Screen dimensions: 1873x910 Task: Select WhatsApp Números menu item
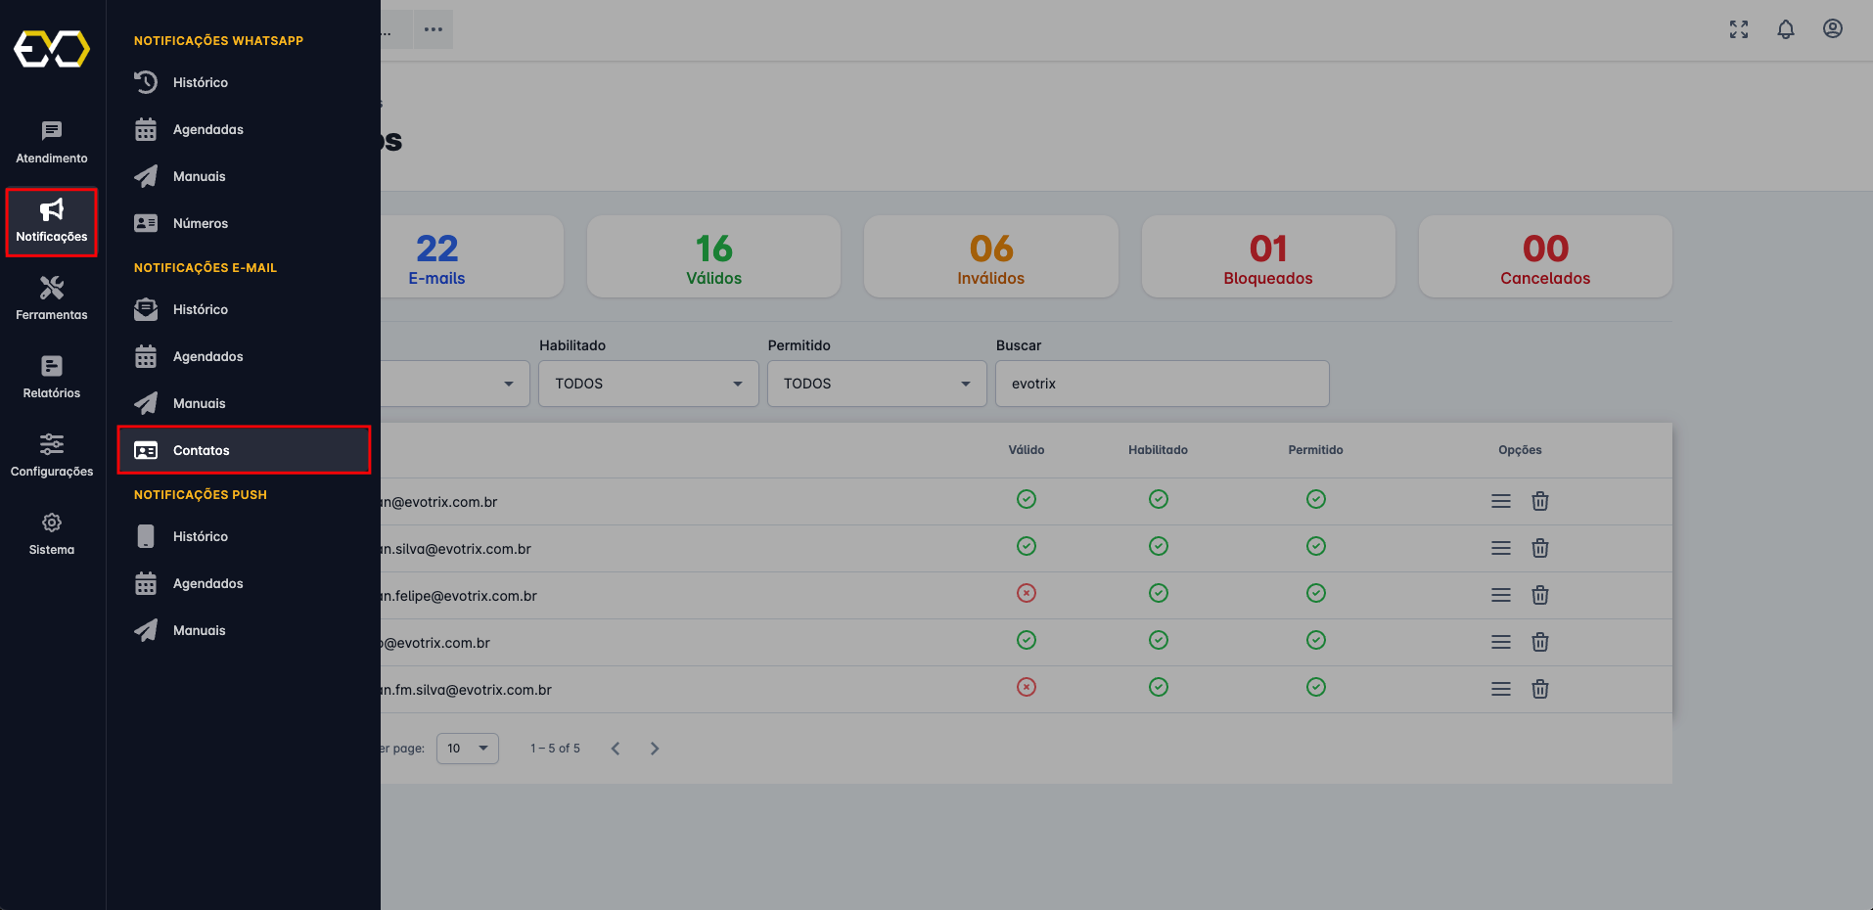201,223
